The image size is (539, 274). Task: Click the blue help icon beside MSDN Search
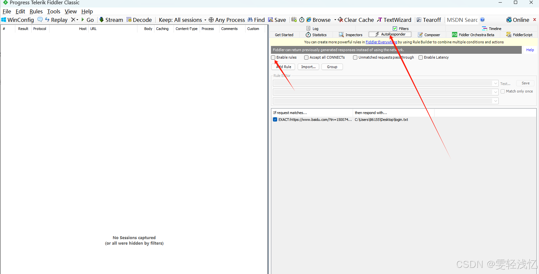tap(482, 20)
